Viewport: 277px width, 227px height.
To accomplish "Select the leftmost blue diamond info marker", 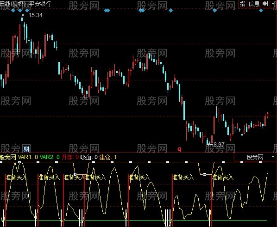I will point(13,11).
